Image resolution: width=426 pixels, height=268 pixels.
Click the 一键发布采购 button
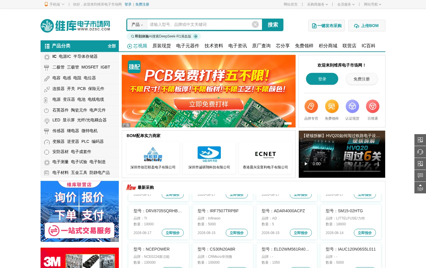[327, 26]
